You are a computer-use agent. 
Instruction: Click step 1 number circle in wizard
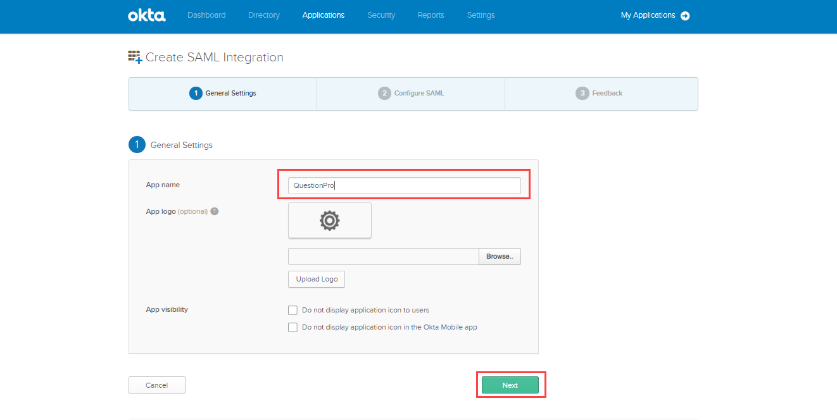pos(196,94)
